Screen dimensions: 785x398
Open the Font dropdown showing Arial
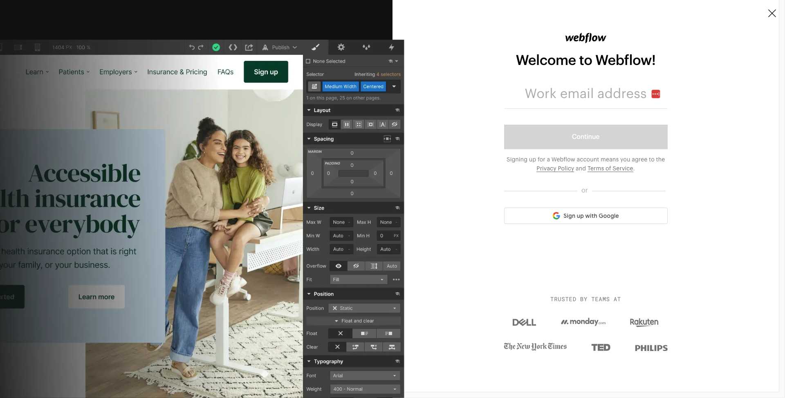tap(364, 376)
